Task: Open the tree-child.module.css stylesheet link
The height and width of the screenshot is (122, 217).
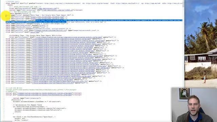Action: point(64,73)
